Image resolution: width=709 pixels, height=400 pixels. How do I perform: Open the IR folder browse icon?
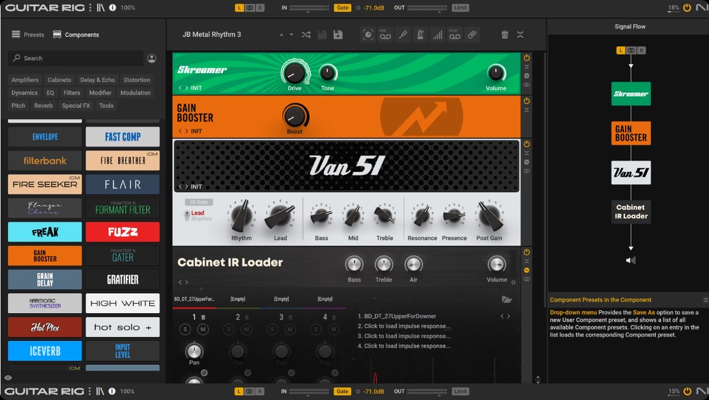click(506, 300)
